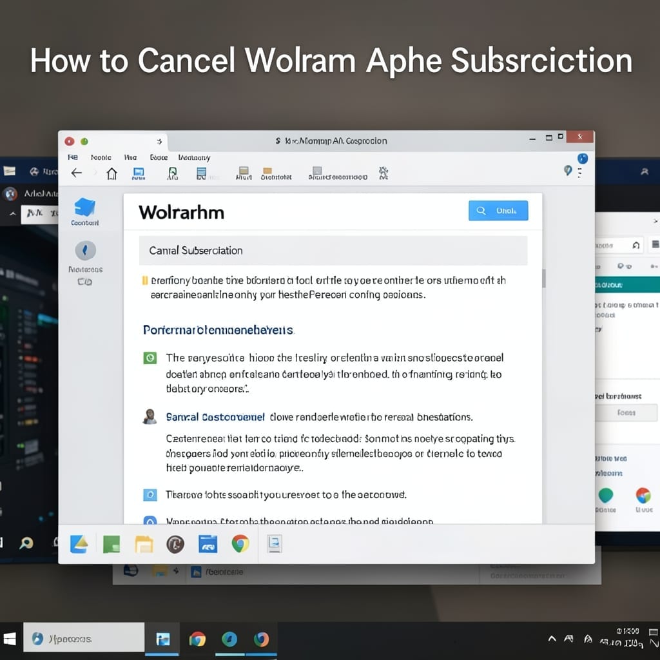This screenshot has width=660, height=660.
Task: Click the arrow button on the title tab
Action: click(x=159, y=141)
